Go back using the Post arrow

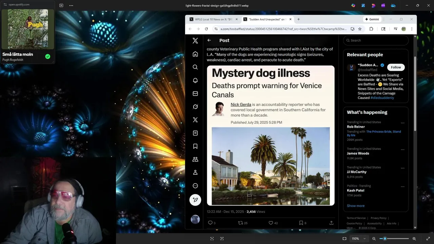point(209,40)
